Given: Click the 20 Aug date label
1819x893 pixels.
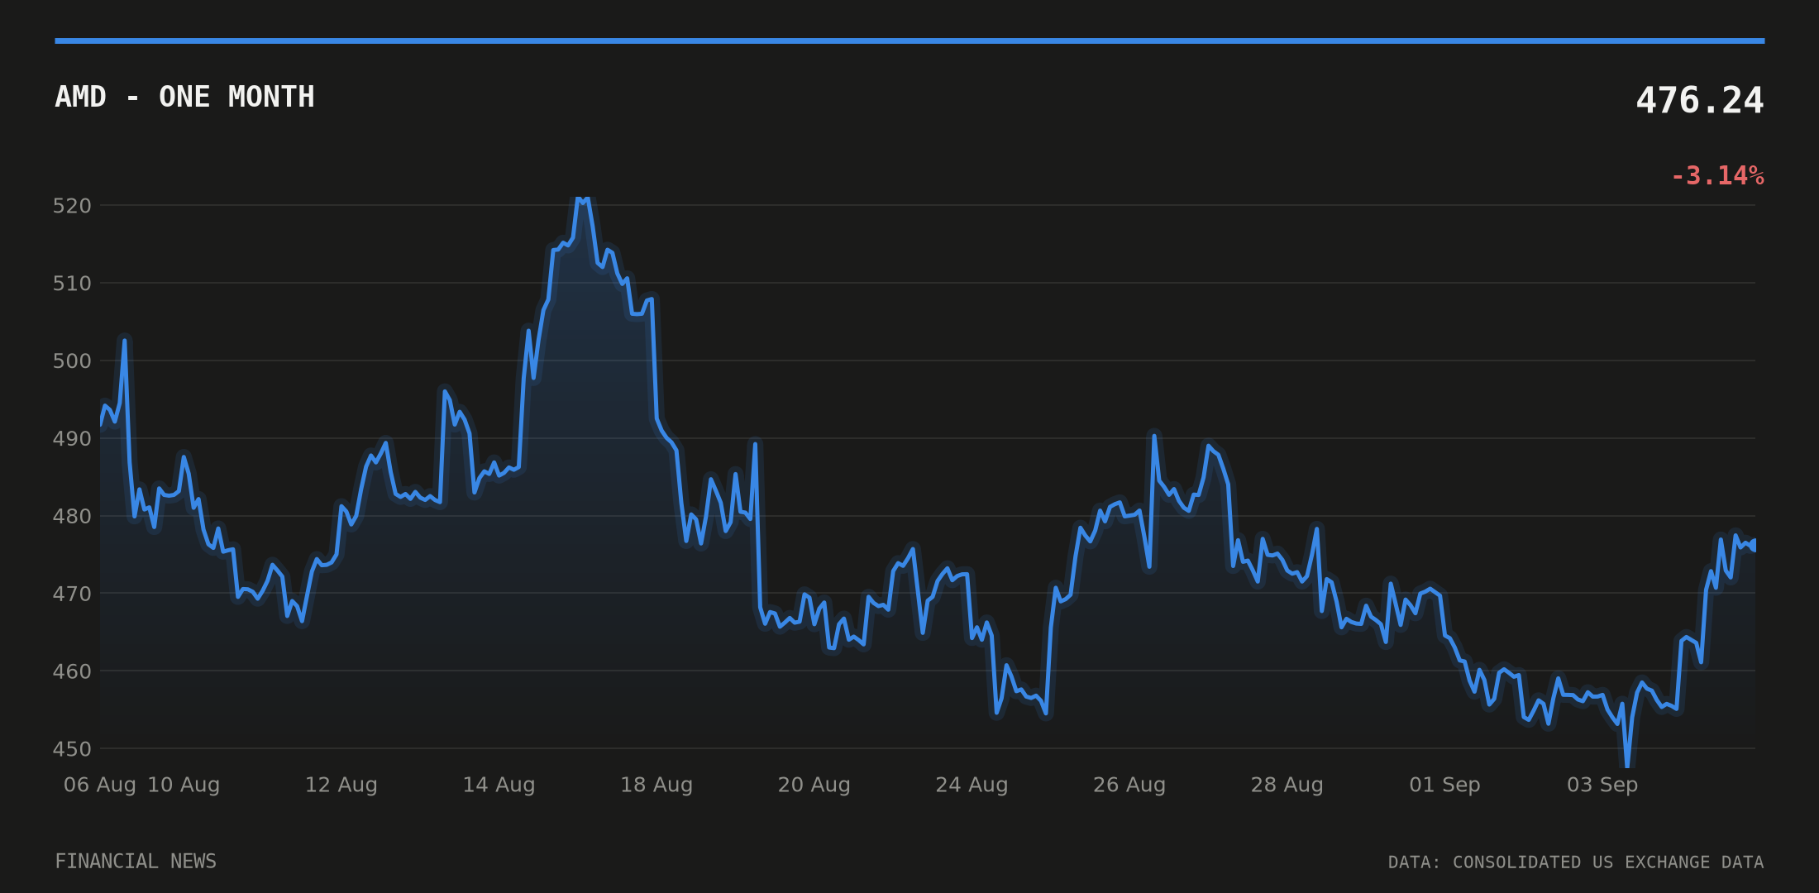Looking at the screenshot, I should click(814, 785).
